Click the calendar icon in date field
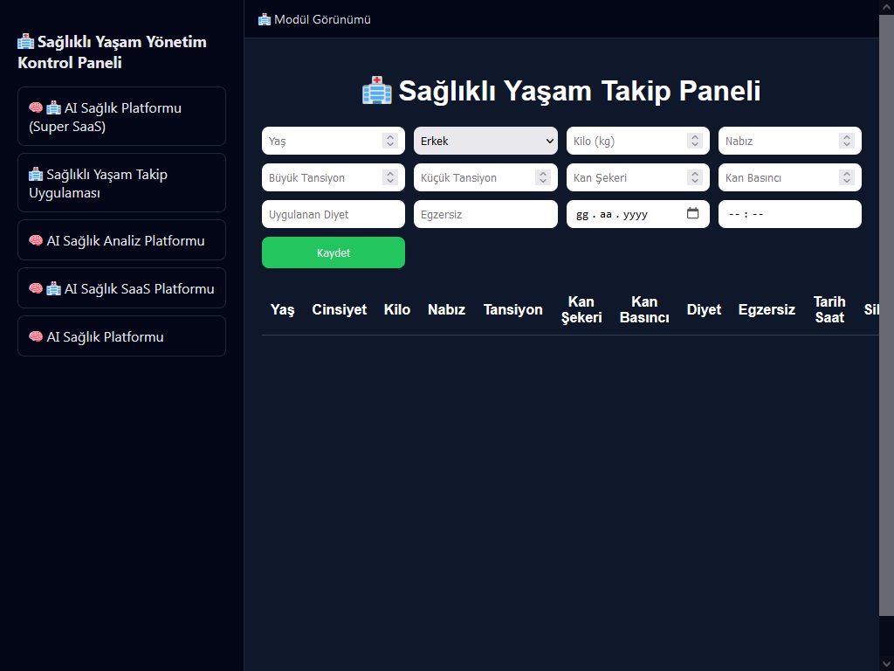 (692, 213)
